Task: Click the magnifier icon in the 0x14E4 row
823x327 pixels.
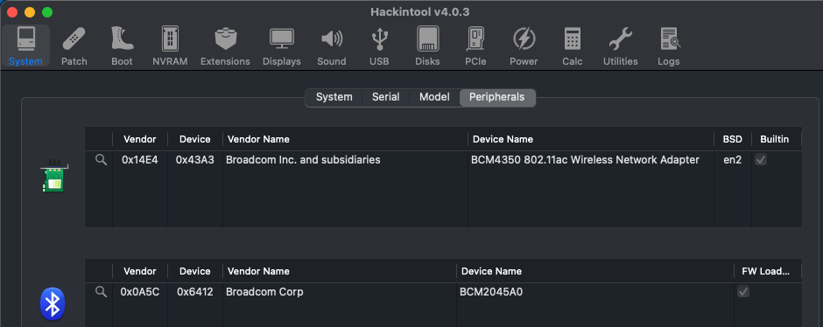Action: pos(101,160)
